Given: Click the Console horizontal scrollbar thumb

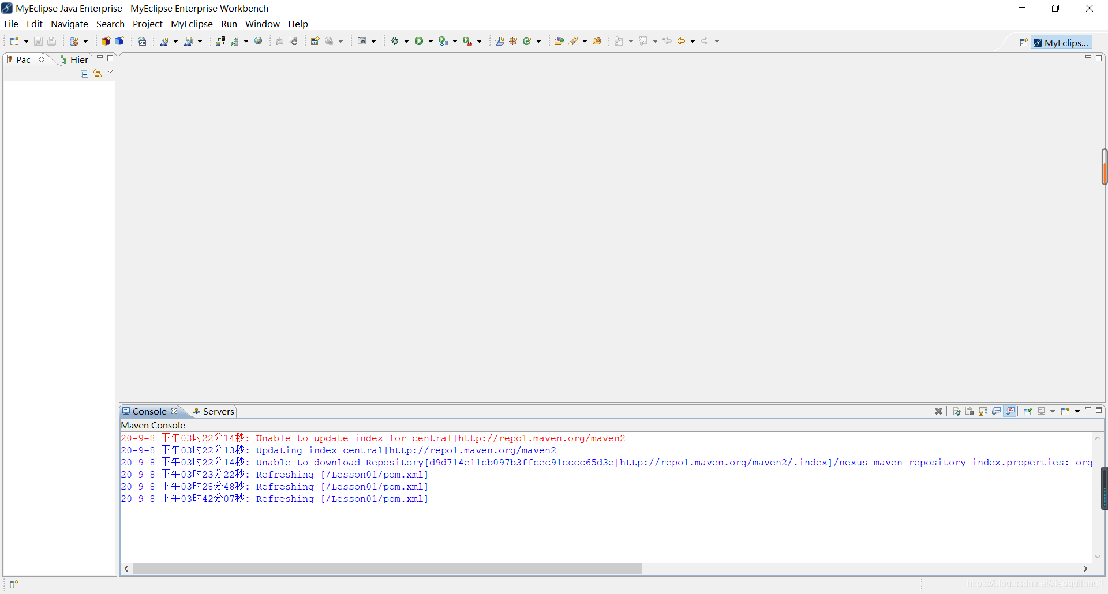Looking at the screenshot, I should (x=387, y=569).
